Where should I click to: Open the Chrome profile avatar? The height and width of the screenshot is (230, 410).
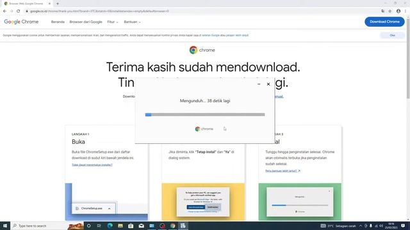[398, 11]
